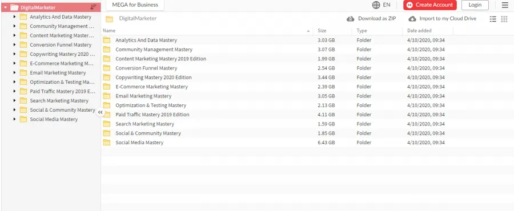
Task: Switch to grid thumbnail view
Action: click(504, 19)
